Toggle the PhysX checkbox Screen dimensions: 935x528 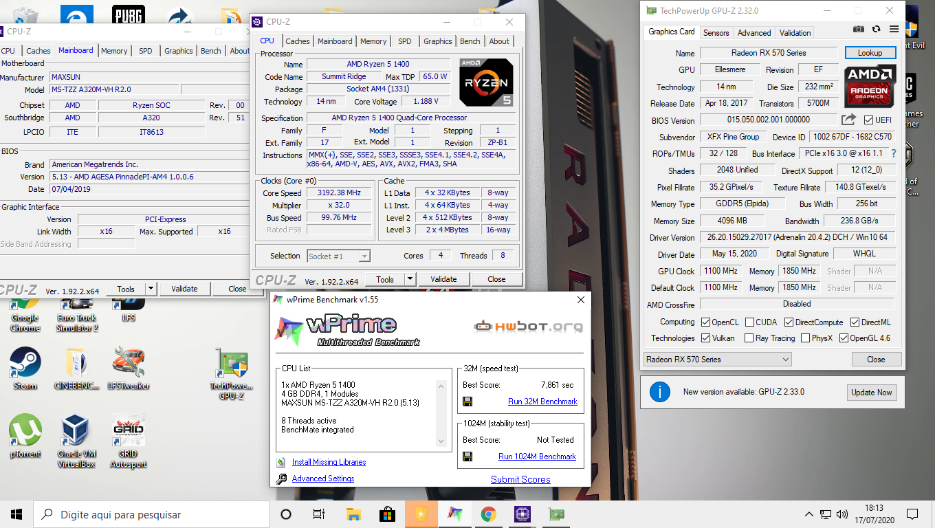pos(805,338)
